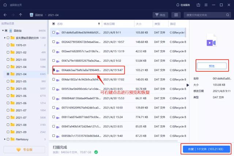Click the file list vertical scrollbar
234x156 pixels.
(185, 33)
